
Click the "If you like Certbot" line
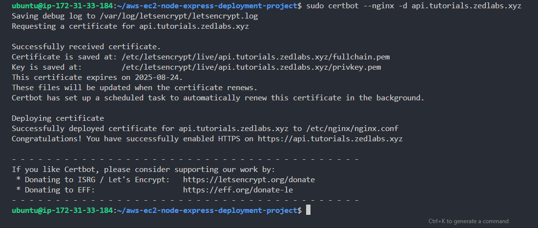pyautogui.click(x=143, y=170)
